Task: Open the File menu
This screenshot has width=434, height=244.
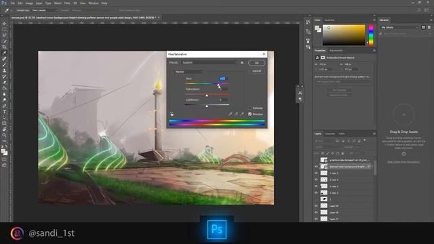Action: (x=12, y=3)
